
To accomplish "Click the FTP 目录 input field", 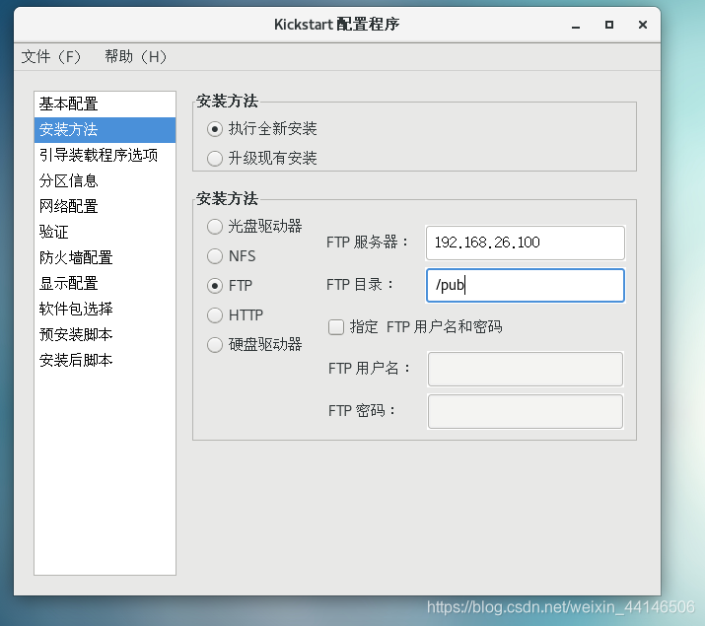I will pyautogui.click(x=526, y=285).
